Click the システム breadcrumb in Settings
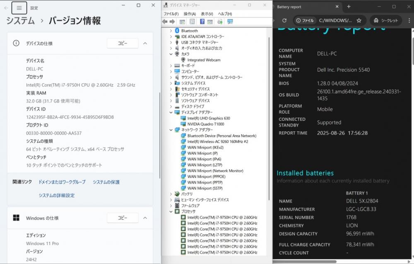The height and width of the screenshot is (264, 414). click(x=20, y=21)
